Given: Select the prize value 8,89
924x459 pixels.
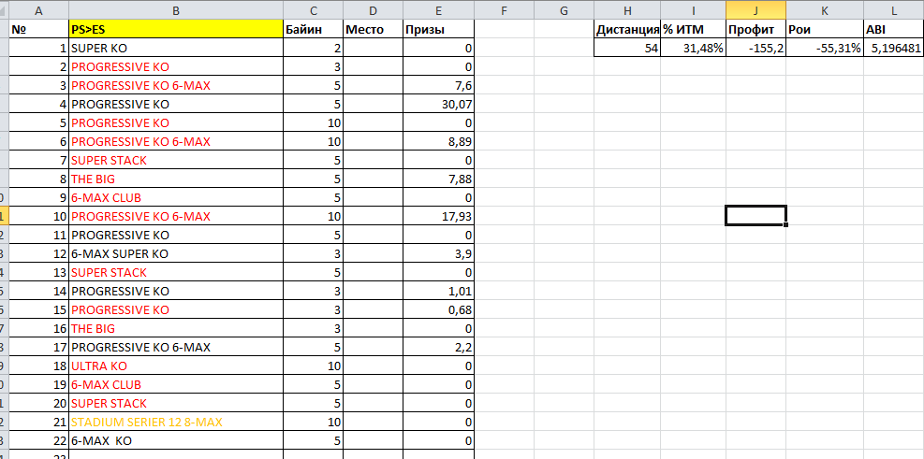Looking at the screenshot, I should click(x=438, y=142).
